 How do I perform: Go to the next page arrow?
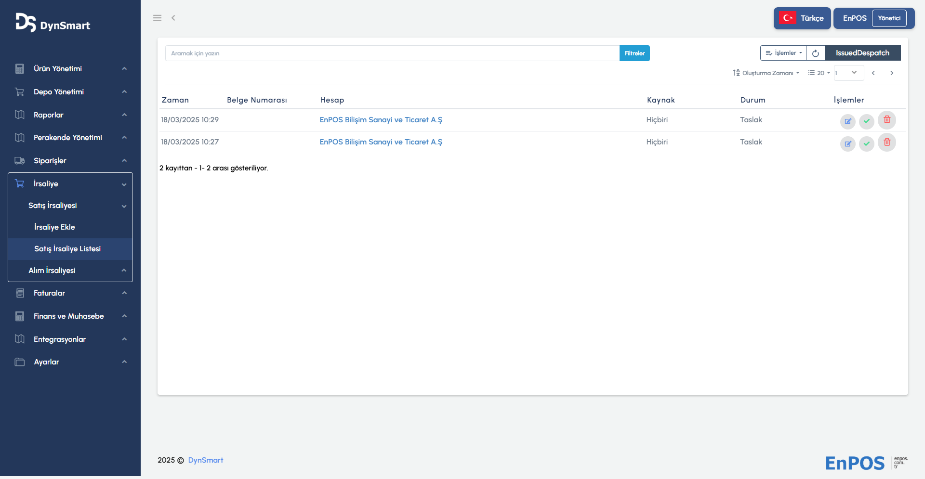click(892, 73)
